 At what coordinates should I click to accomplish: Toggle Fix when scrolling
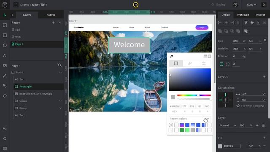tap(250, 106)
